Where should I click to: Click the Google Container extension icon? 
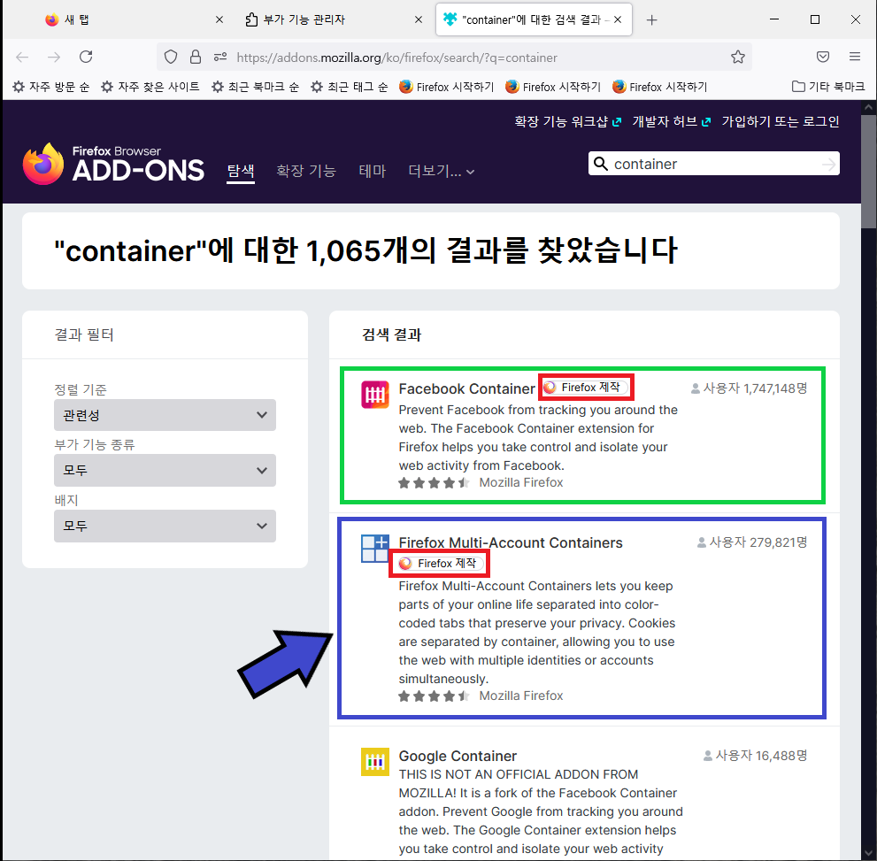tap(374, 762)
